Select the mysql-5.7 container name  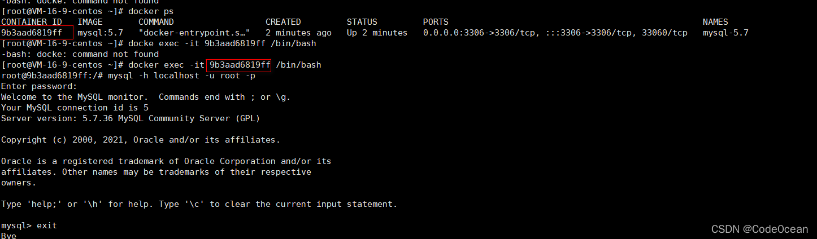pos(725,33)
